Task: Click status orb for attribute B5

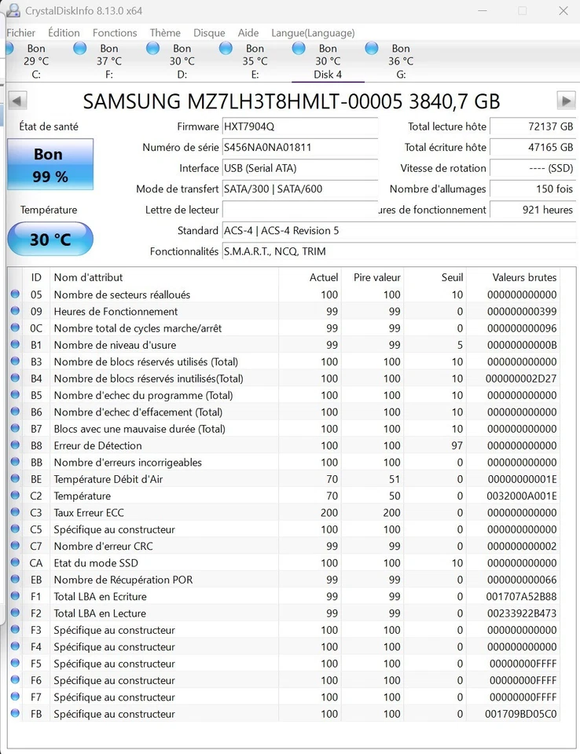Action: (x=15, y=394)
